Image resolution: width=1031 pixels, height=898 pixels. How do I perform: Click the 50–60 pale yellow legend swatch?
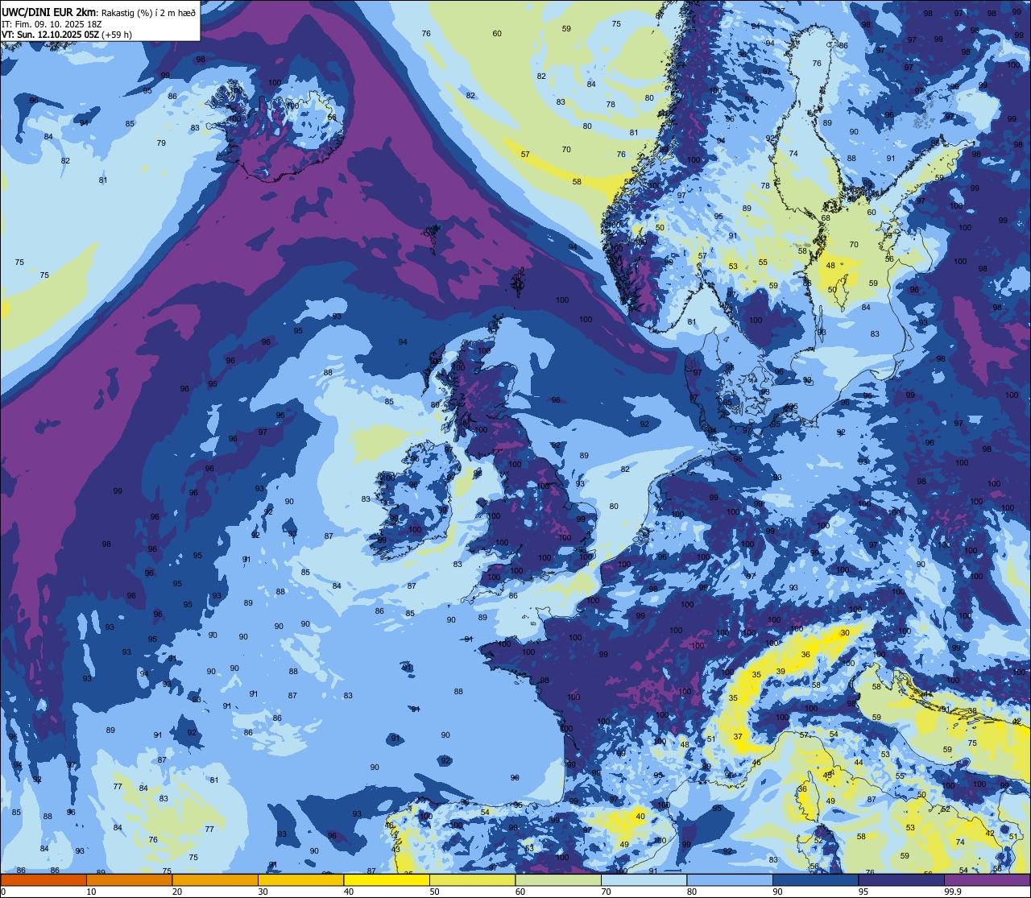pos(473,879)
